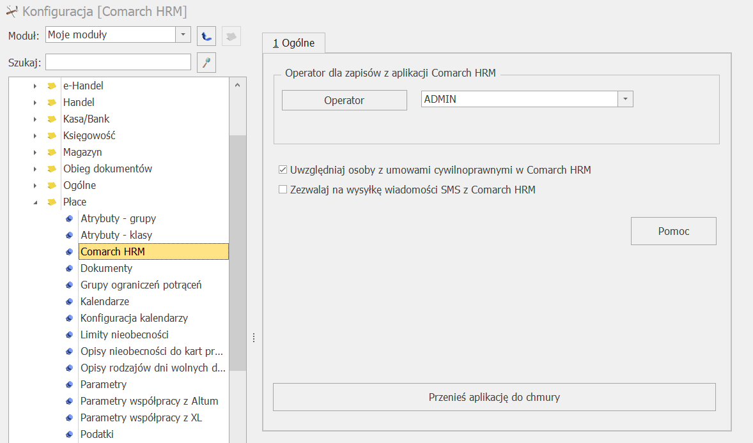Click the Pomoc button
Screen dimensions: 753x443
[x=674, y=231]
